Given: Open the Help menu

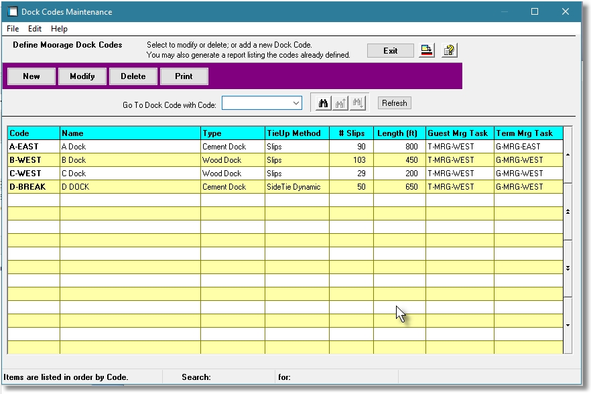Looking at the screenshot, I should 60,29.
